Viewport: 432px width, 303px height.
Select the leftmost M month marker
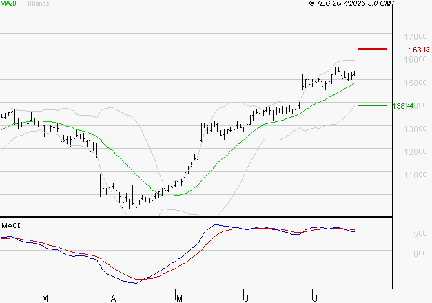point(45,298)
